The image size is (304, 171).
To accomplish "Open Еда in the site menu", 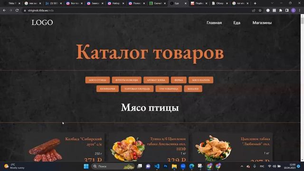I will tap(237, 23).
